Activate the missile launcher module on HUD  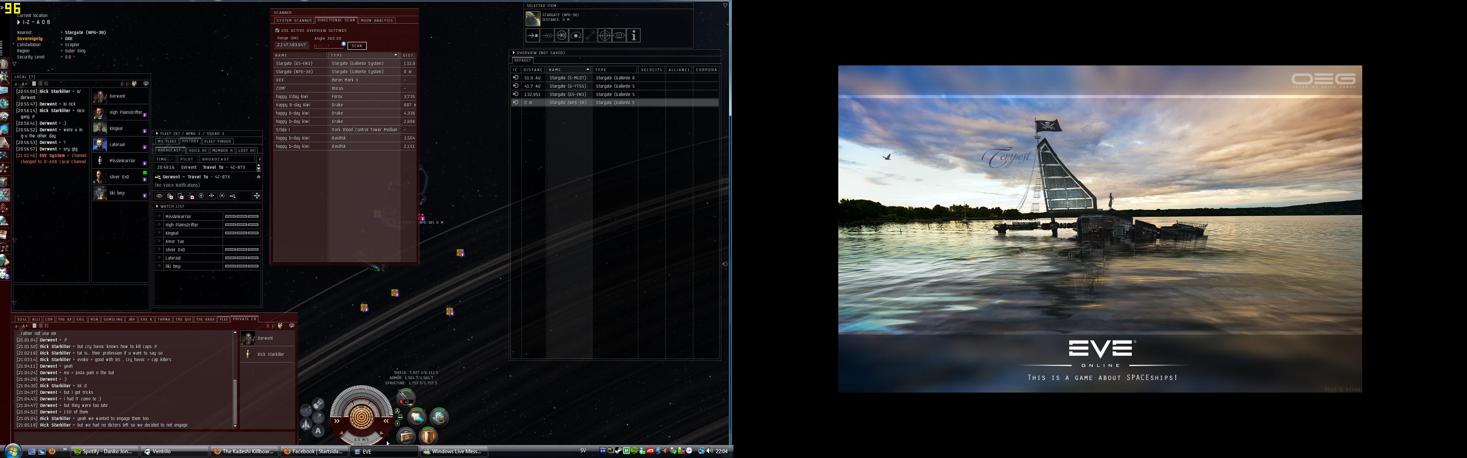417,417
